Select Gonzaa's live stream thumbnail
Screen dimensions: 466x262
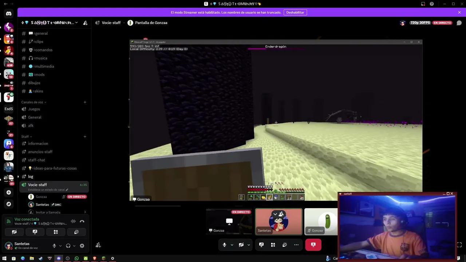[229, 222]
